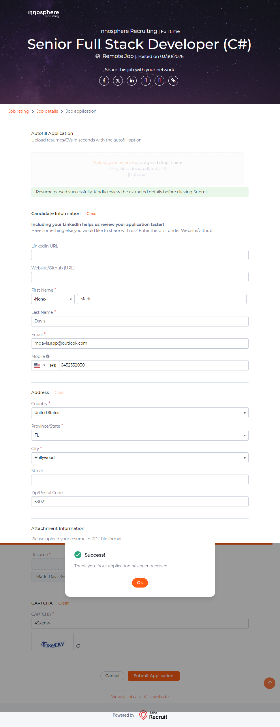Open the phone country flag selector

click(x=40, y=365)
